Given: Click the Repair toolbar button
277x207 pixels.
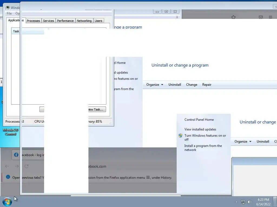Looking at the screenshot, I should pyautogui.click(x=207, y=85).
